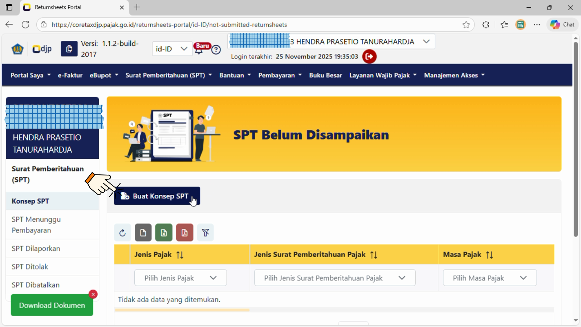Click the red logout icon
Image resolution: width=581 pixels, height=327 pixels.
tap(369, 57)
